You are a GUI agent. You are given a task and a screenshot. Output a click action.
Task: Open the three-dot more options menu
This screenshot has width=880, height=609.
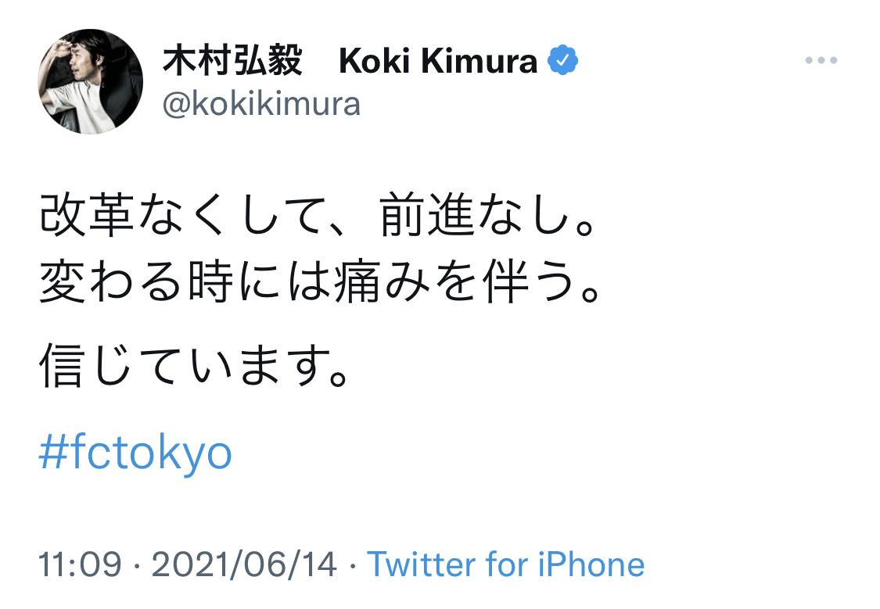(821, 61)
